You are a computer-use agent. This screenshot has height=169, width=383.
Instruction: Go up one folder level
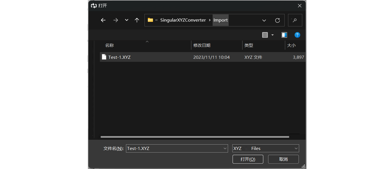[137, 20]
